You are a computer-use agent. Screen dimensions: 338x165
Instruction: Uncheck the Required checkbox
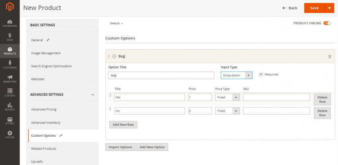point(261,74)
